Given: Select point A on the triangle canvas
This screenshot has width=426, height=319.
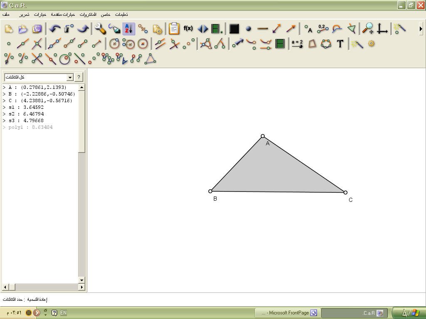Looking at the screenshot, I should [263, 136].
